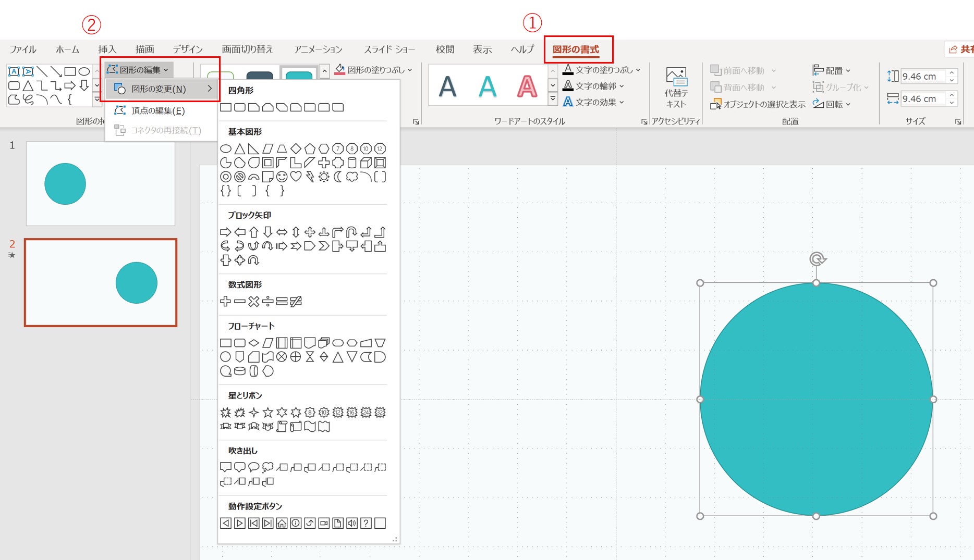This screenshot has width=974, height=560.
Task: Choose the 5-point star in 星とリボン
Action: pyautogui.click(x=267, y=413)
